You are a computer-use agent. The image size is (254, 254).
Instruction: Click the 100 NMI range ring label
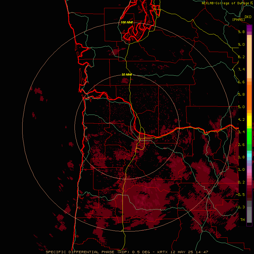pyautogui.click(x=127, y=22)
